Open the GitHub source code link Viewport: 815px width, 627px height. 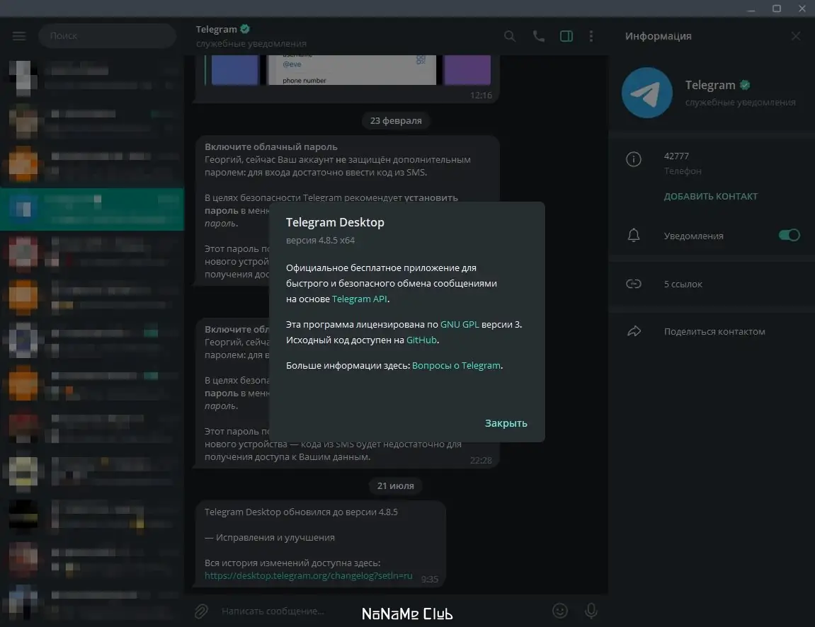(421, 340)
